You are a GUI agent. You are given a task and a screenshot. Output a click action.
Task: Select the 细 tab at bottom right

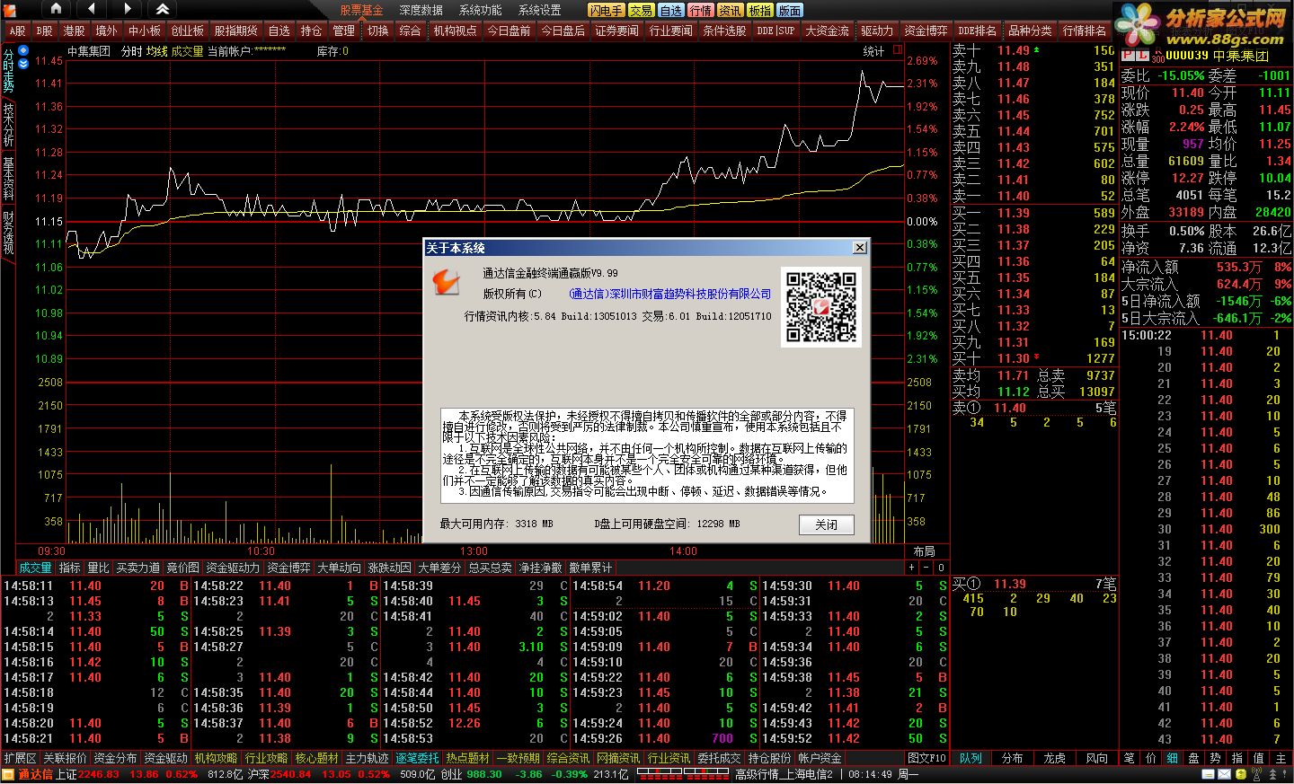click(x=1173, y=758)
